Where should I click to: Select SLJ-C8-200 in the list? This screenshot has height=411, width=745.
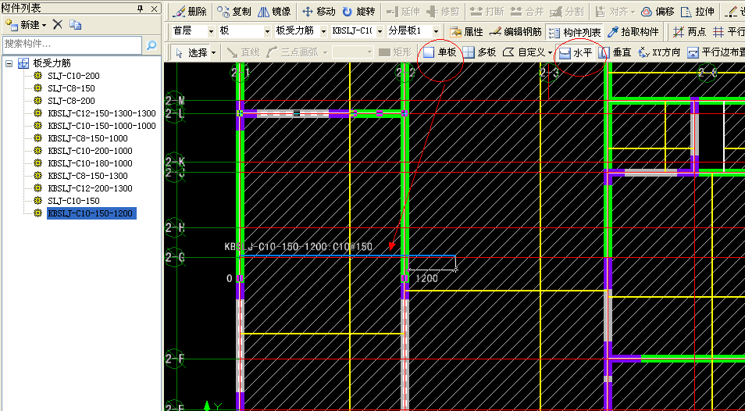(x=71, y=101)
